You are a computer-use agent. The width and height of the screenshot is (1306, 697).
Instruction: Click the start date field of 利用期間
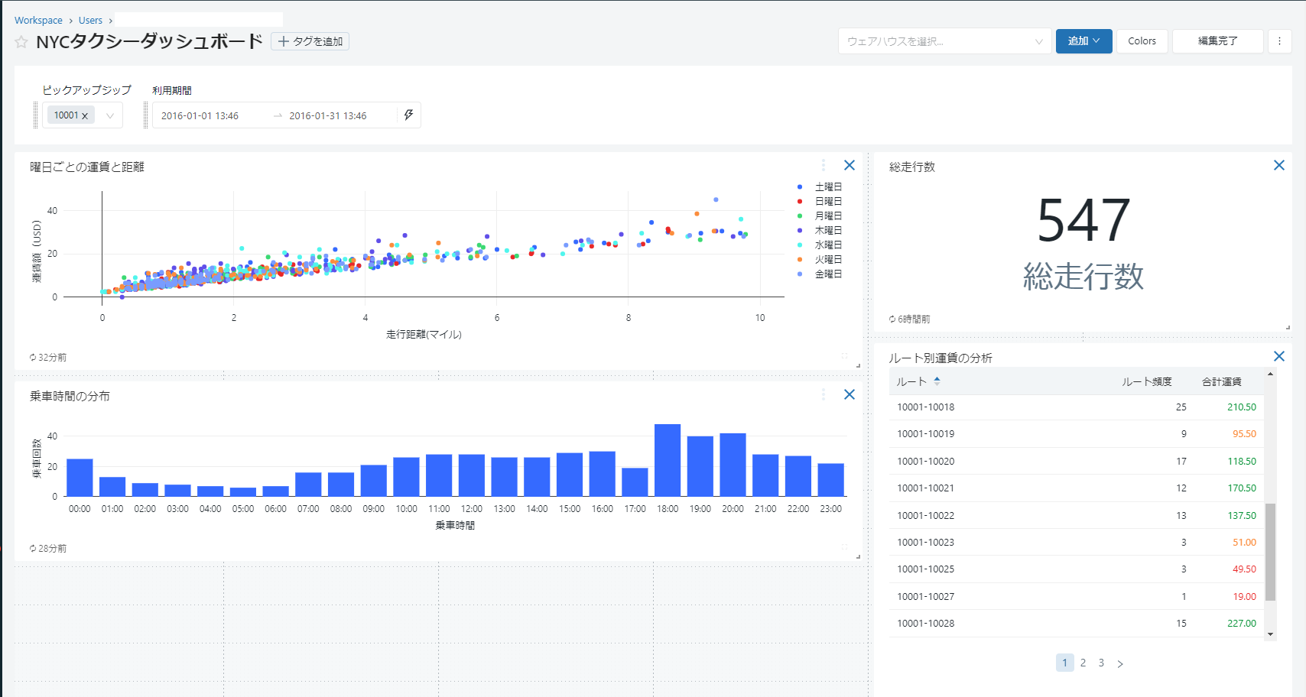pyautogui.click(x=200, y=116)
